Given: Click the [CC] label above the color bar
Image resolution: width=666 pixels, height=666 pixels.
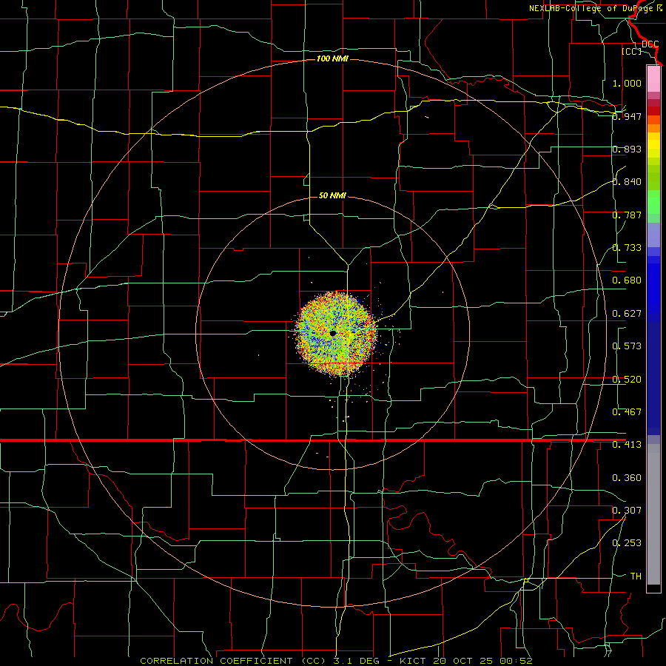Looking at the screenshot, I should [631, 51].
